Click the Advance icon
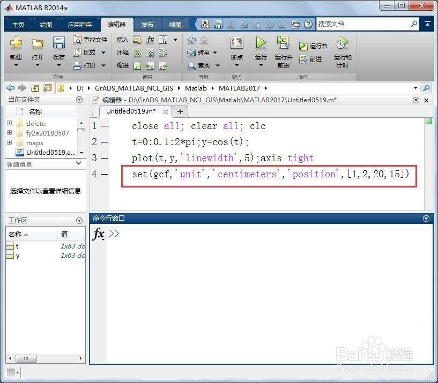 (303, 59)
